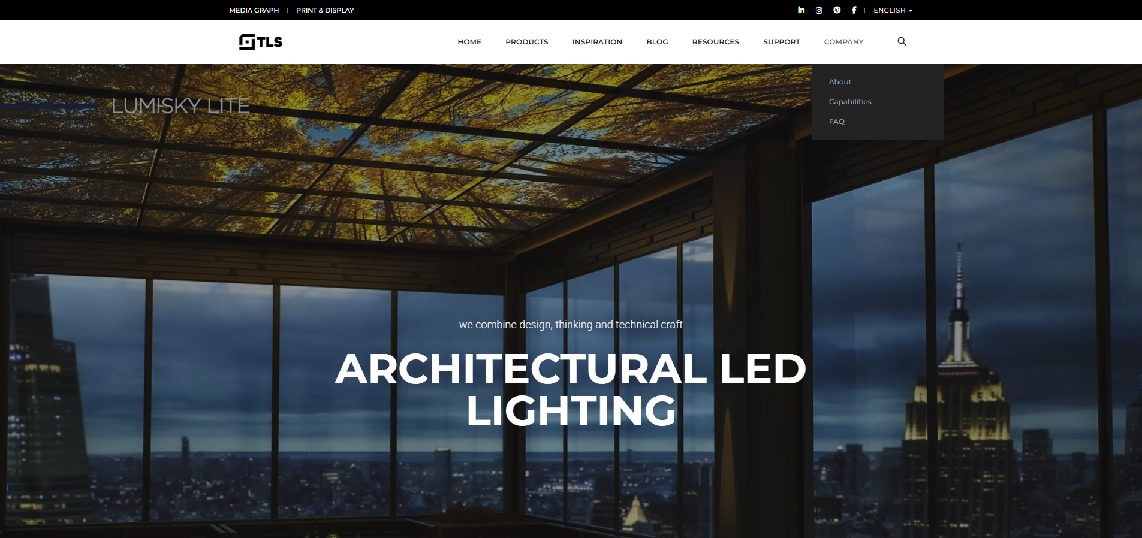The height and width of the screenshot is (538, 1142).
Task: Open the Facebook icon link
Action: [854, 10]
